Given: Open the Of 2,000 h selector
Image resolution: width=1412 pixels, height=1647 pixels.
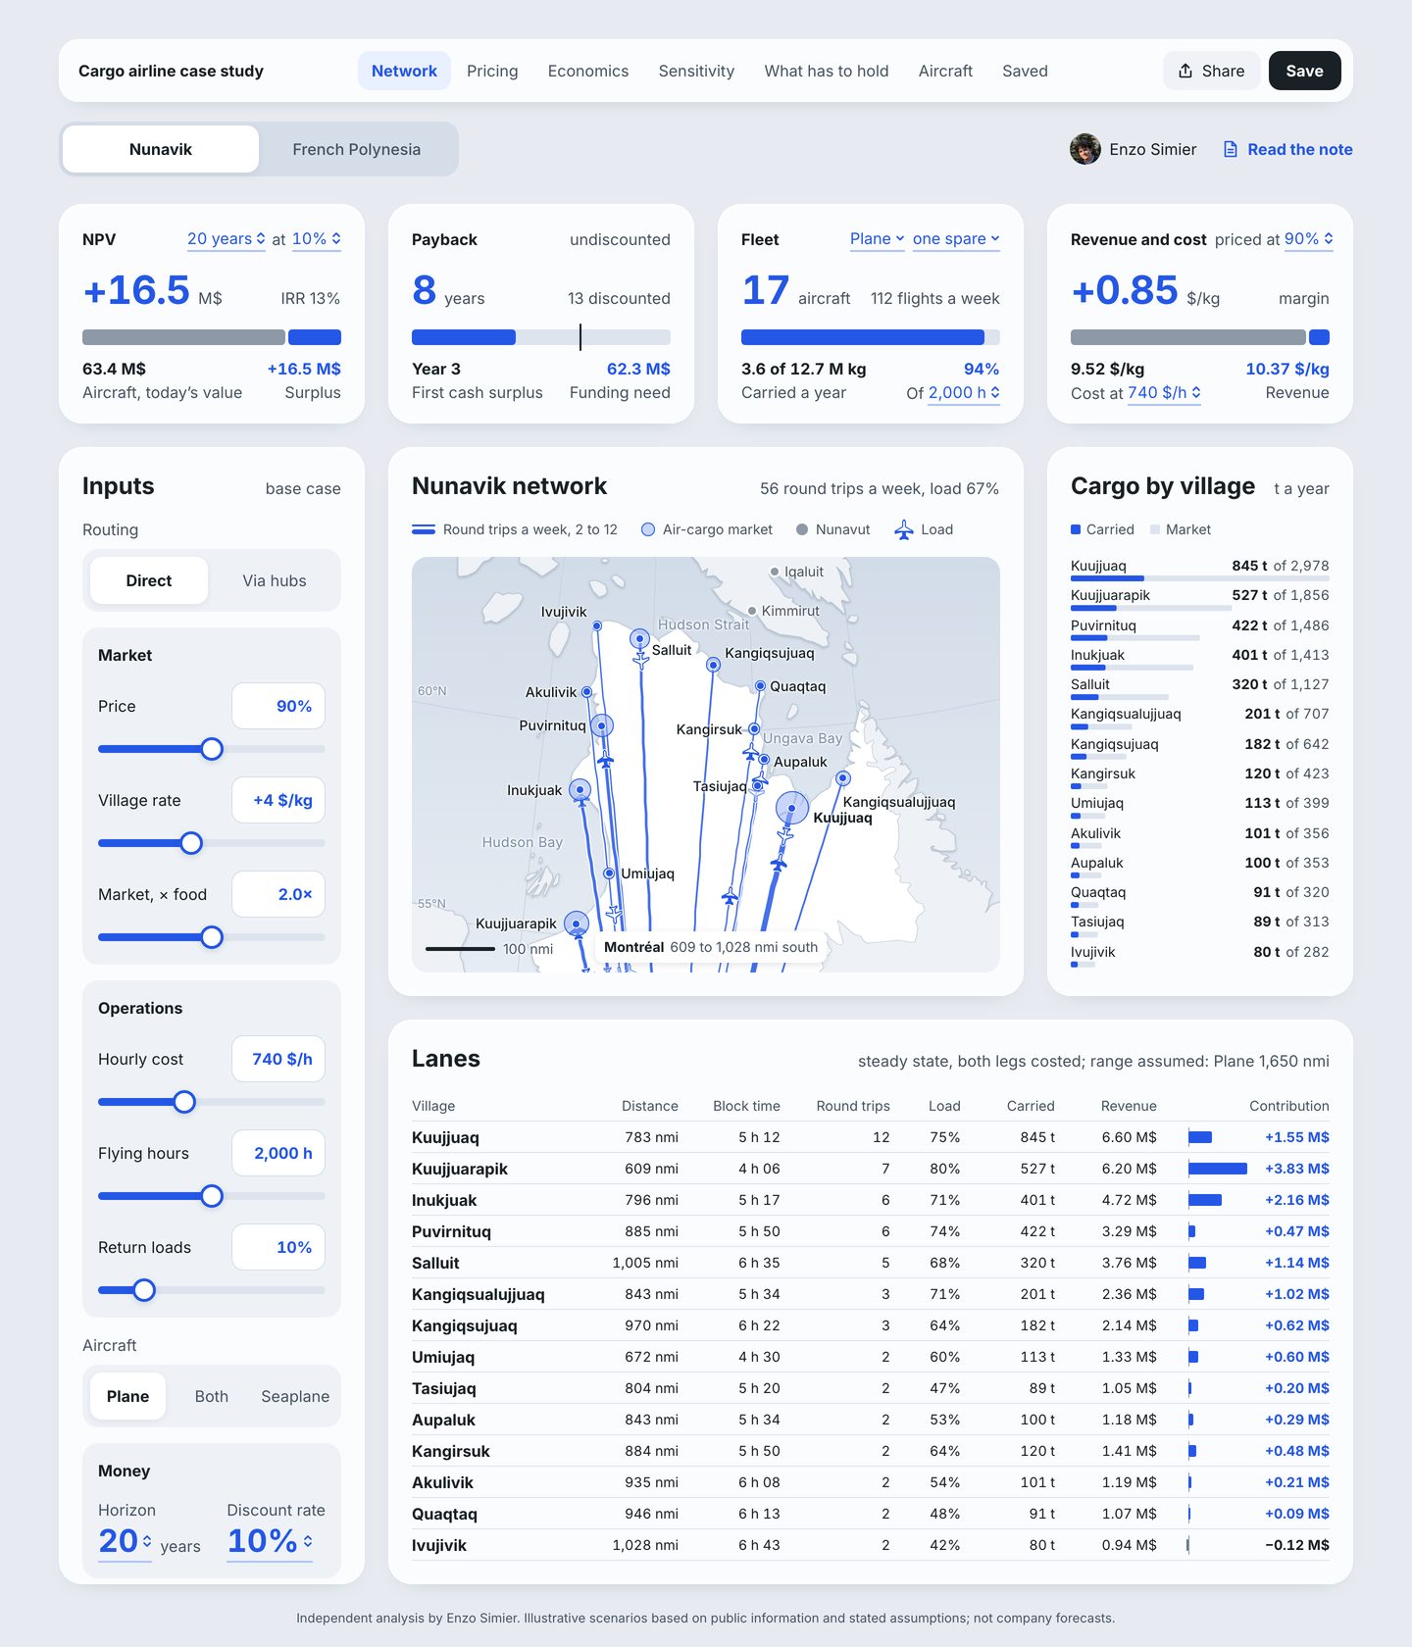Looking at the screenshot, I should (x=964, y=392).
